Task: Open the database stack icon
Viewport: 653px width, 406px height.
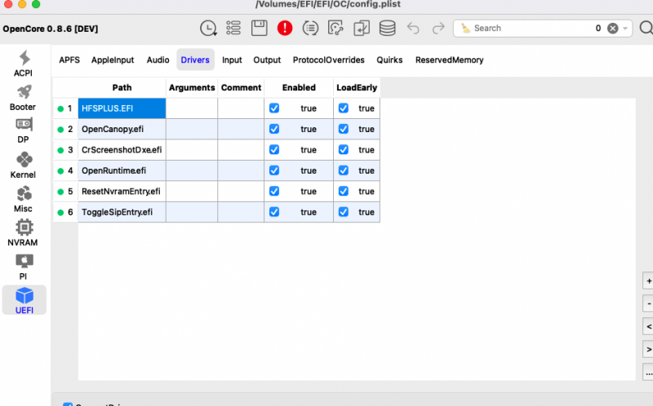Action: (x=387, y=28)
